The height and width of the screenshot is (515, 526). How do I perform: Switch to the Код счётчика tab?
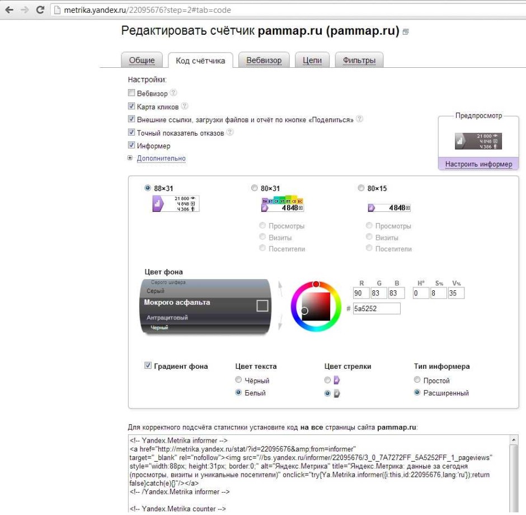point(200,61)
